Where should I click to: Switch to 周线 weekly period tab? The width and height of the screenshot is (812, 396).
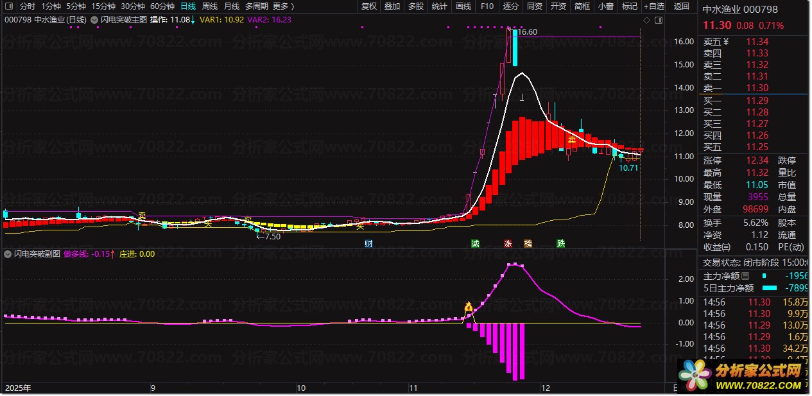click(x=210, y=6)
